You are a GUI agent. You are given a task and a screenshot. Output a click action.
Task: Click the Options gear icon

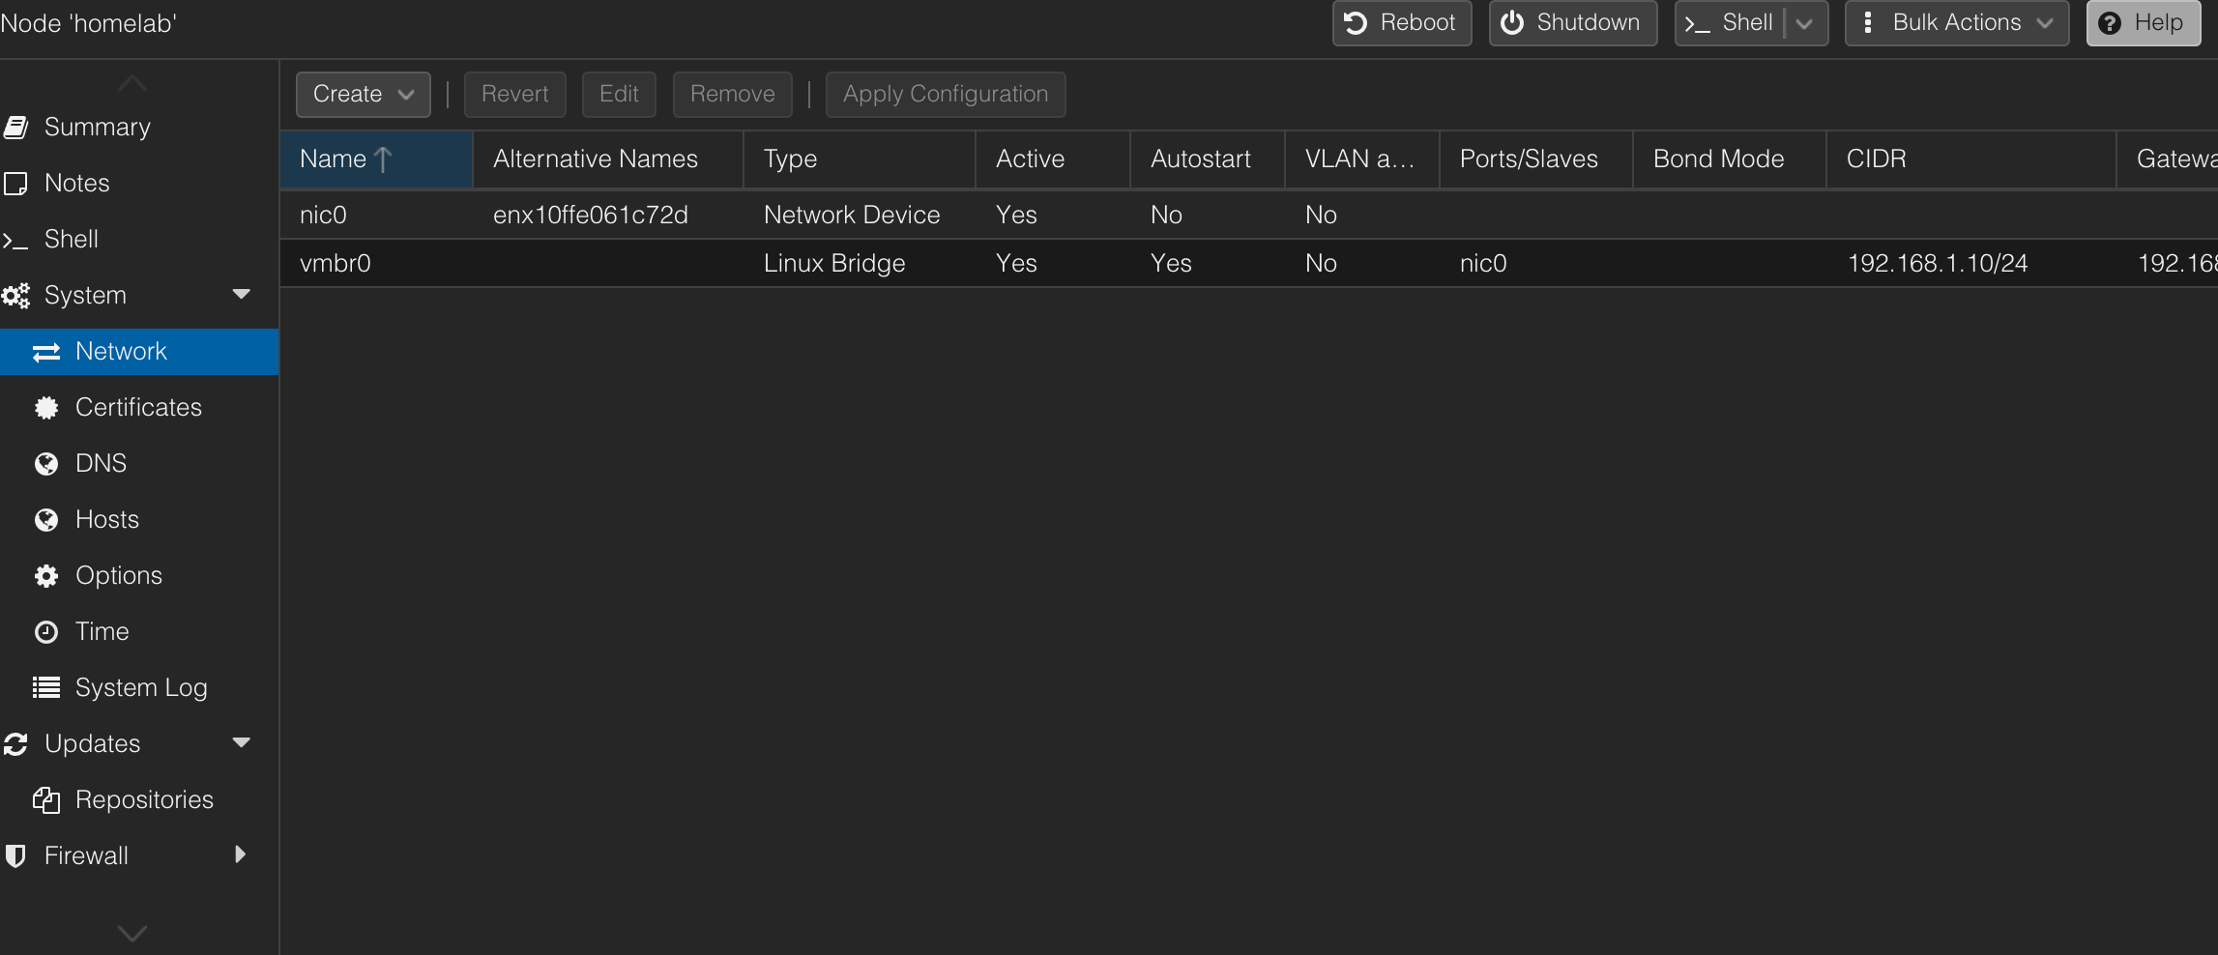point(46,576)
